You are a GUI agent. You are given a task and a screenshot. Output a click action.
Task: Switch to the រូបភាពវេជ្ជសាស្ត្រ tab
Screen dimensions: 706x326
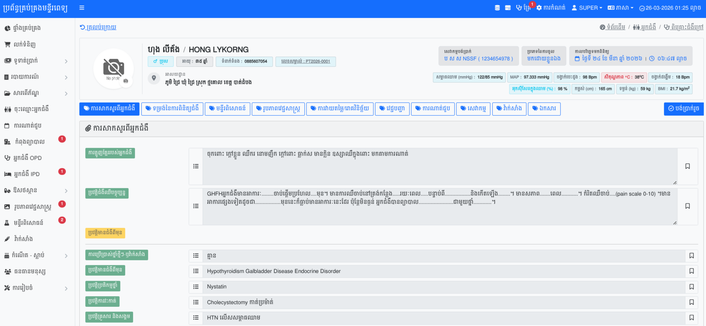(278, 109)
